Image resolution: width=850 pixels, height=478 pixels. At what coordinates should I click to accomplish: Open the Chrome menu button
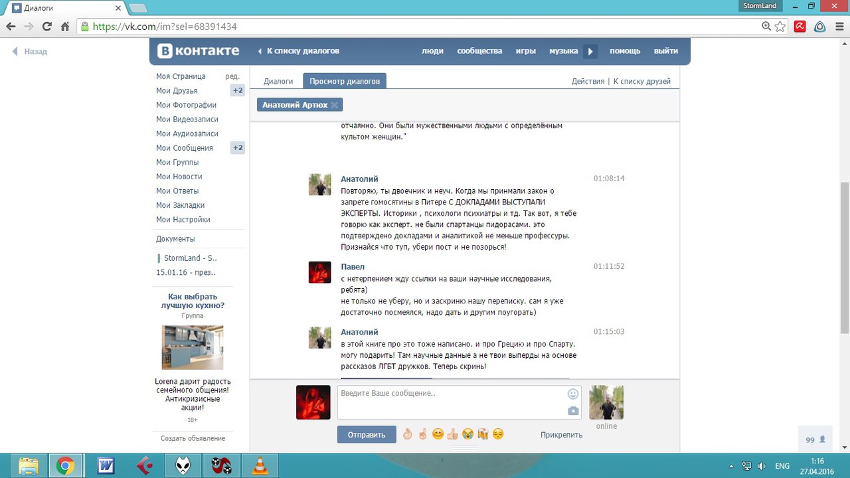[x=839, y=27]
